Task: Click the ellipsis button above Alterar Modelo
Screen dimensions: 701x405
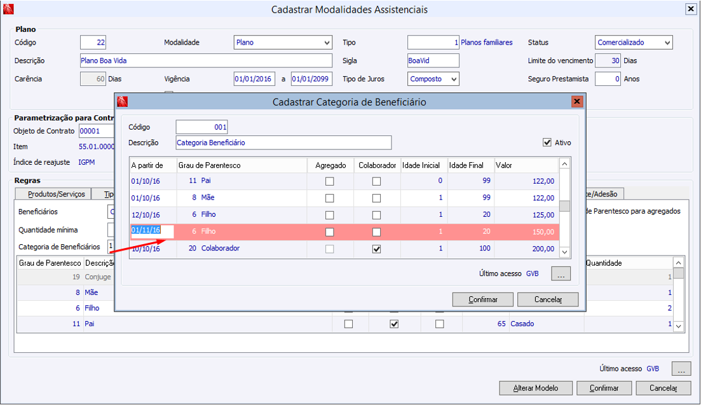Action: click(681, 369)
